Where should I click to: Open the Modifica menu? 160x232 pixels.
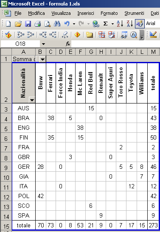click(36, 13)
